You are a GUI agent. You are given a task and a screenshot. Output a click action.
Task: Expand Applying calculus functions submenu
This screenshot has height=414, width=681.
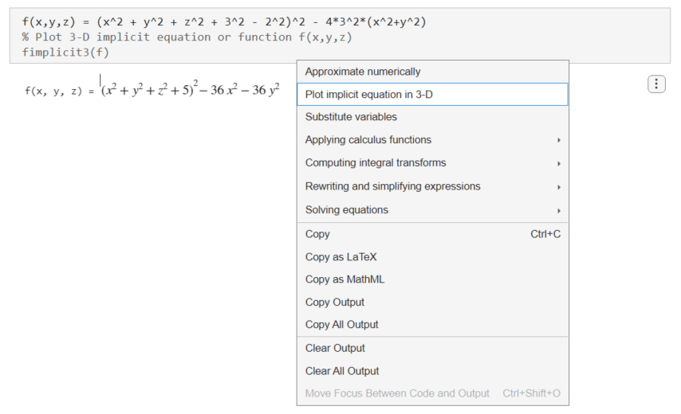368,140
